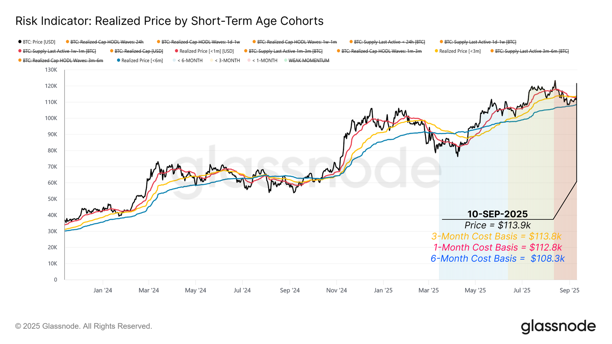Click the glassnode logo at bottom right
The height and width of the screenshot is (344, 612).
click(x=558, y=327)
